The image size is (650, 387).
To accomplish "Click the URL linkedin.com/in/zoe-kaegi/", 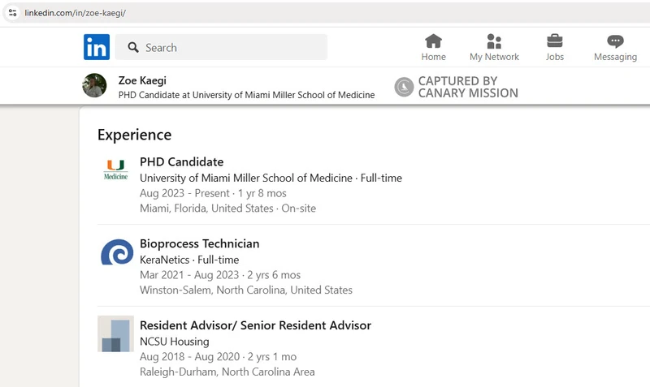I will point(75,13).
